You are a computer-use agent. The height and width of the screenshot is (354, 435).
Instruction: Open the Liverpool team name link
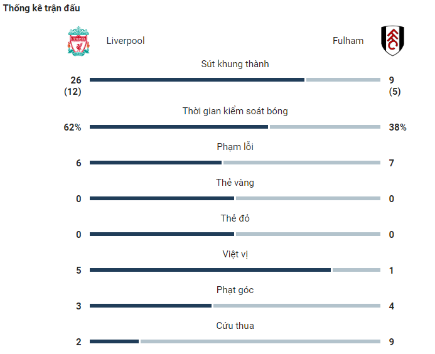click(x=126, y=41)
